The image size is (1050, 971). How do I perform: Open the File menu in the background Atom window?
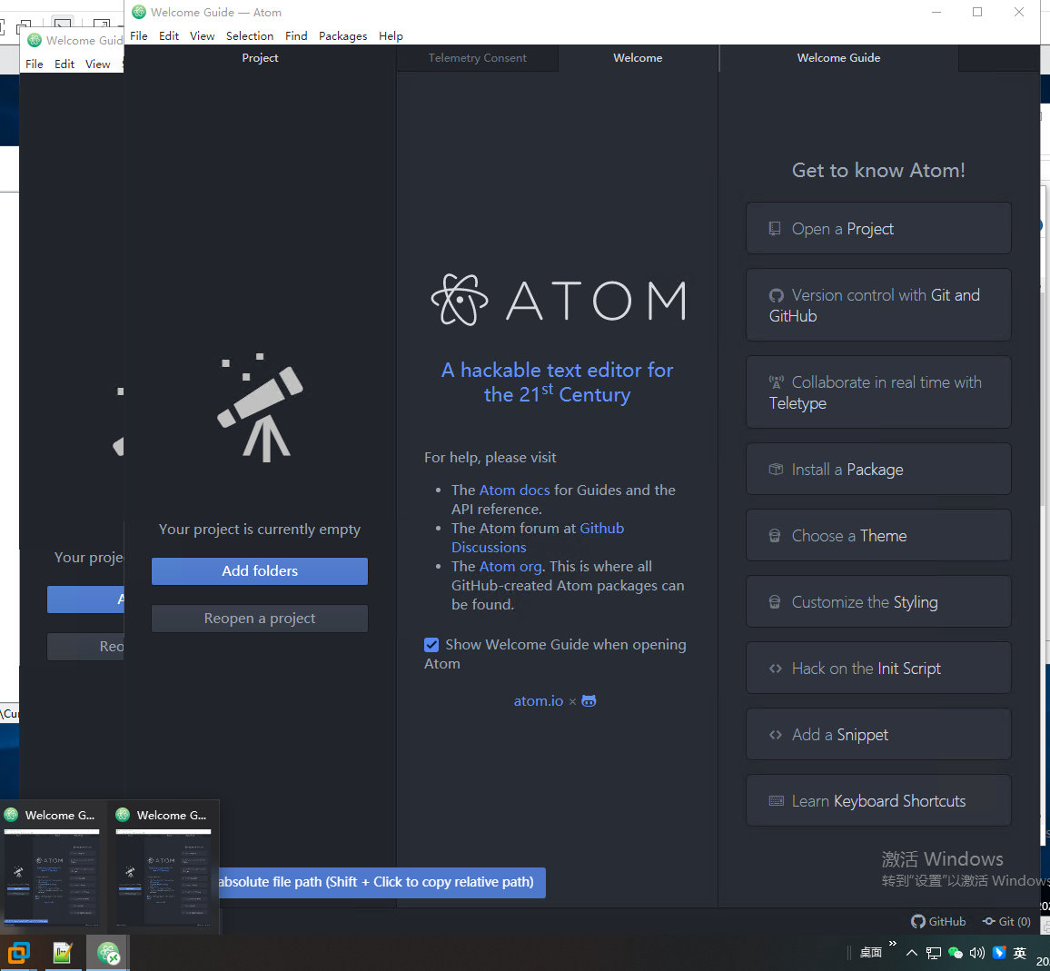point(35,64)
